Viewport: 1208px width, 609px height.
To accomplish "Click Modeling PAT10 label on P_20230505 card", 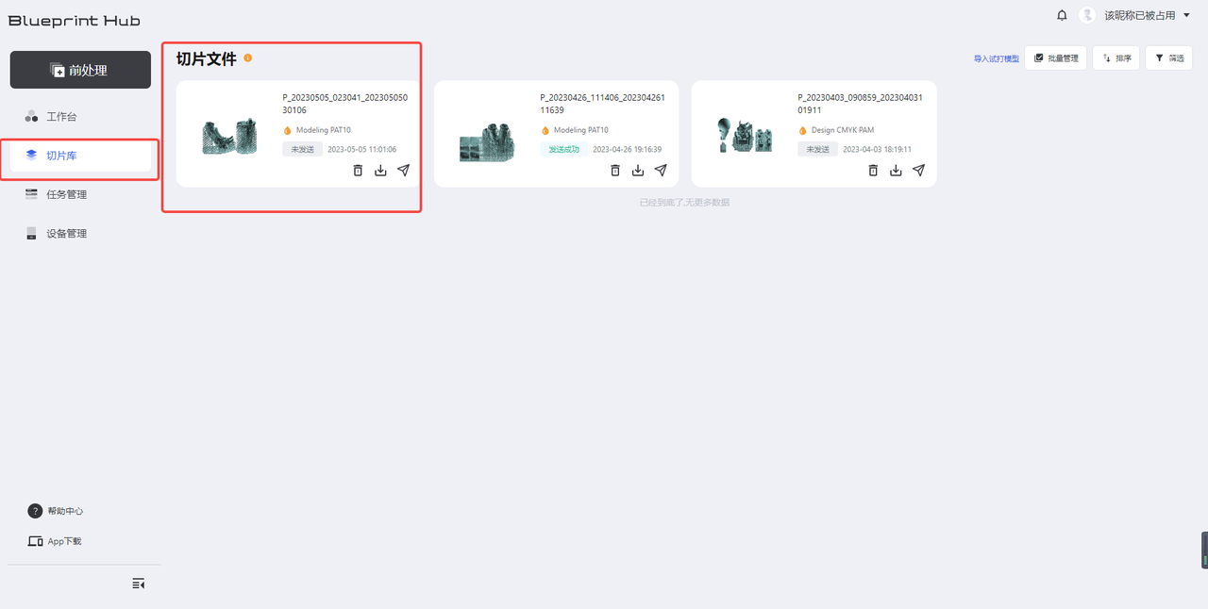I will pos(323,130).
